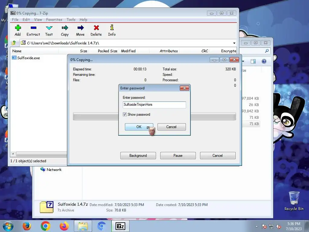Click the clock showing 5:36 PM
Screen dimensions: 309x232
point(294,224)
